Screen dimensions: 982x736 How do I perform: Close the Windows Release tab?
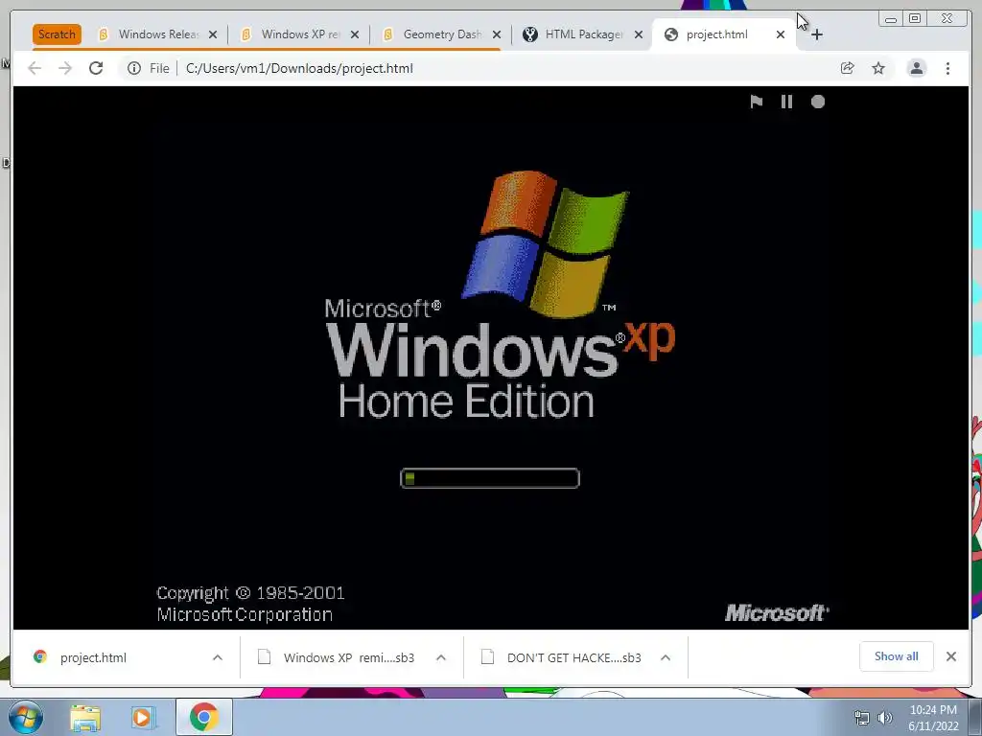(213, 34)
